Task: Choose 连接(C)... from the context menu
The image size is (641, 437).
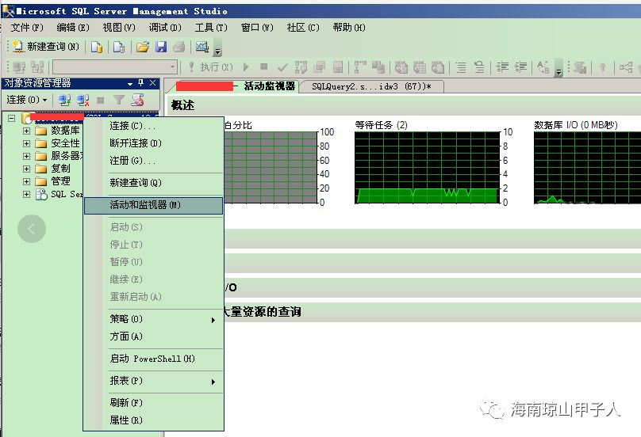Action: 154,126
